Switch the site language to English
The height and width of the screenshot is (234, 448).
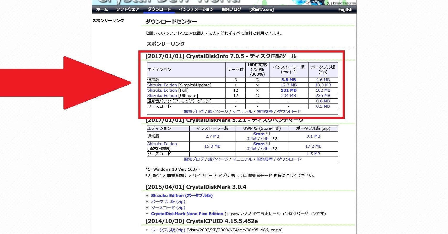[345, 10]
